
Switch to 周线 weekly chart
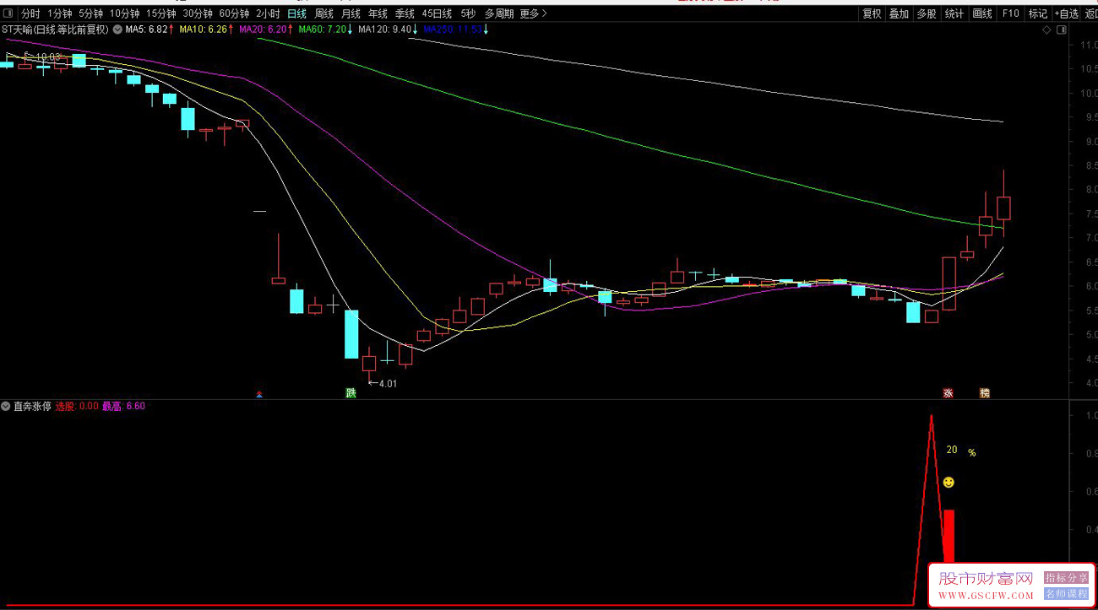(324, 13)
